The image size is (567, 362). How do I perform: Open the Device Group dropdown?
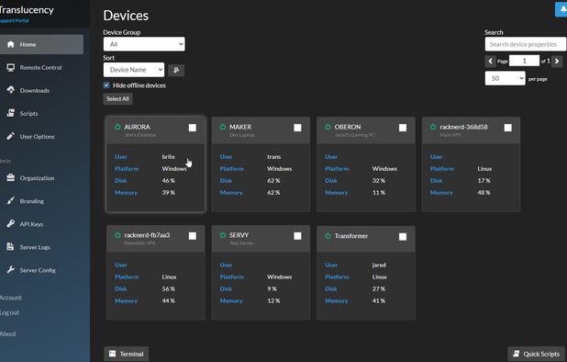pyautogui.click(x=144, y=44)
